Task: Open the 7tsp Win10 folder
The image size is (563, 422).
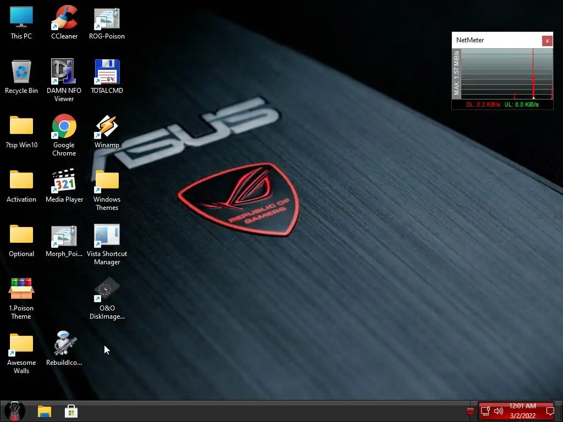Action: [21, 131]
